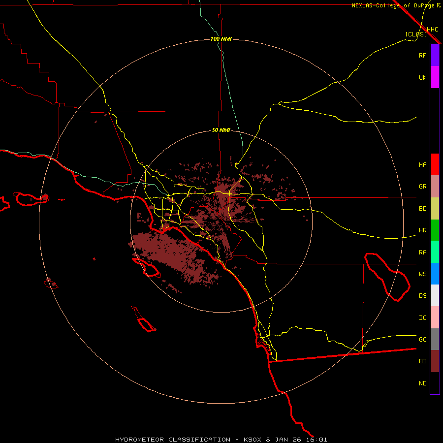Click the WS legend label
This screenshot has width=443, height=443.
click(423, 274)
